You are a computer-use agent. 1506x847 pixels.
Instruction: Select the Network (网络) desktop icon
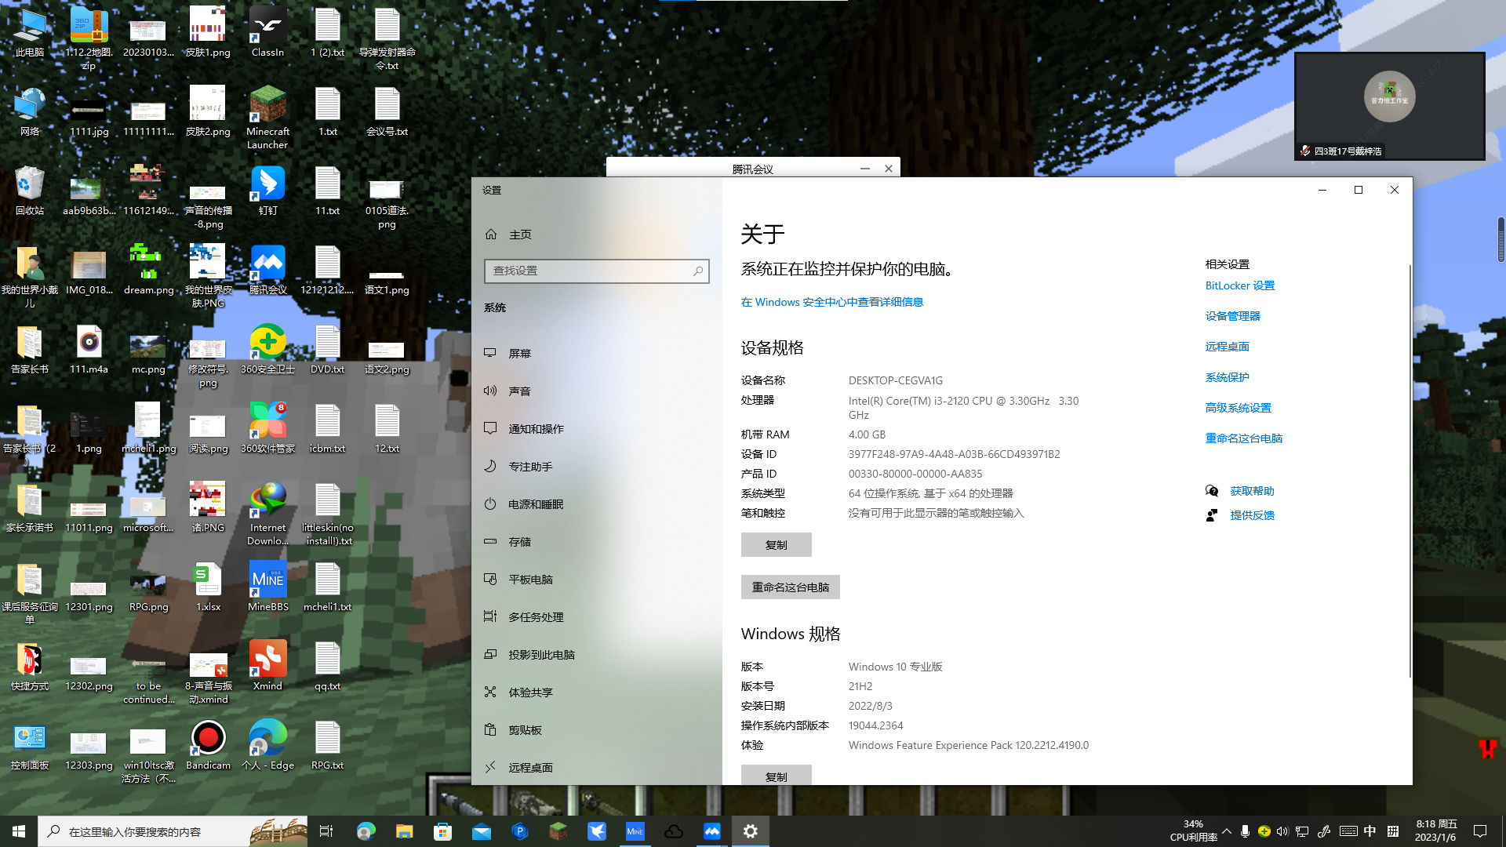pyautogui.click(x=30, y=112)
